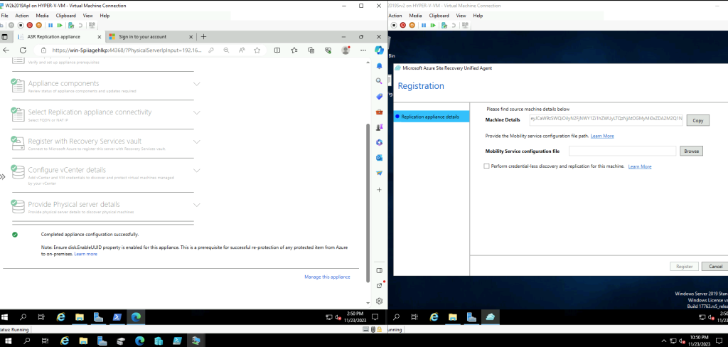The image size is (728, 347).
Task: Open Edge sidebar Outlook icon
Action: click(x=380, y=158)
